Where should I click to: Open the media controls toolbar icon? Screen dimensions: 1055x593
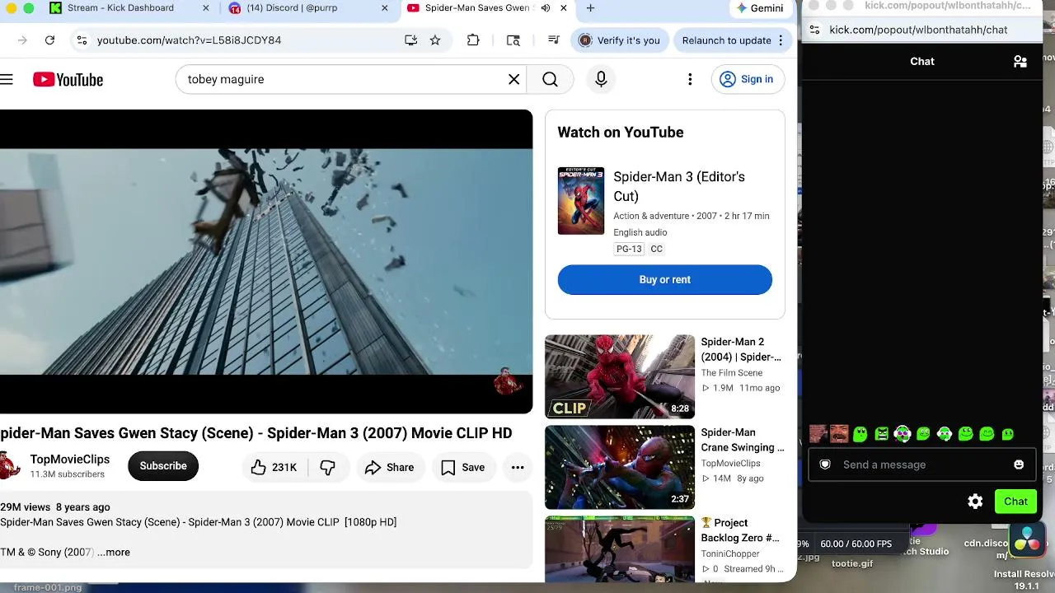tap(553, 40)
